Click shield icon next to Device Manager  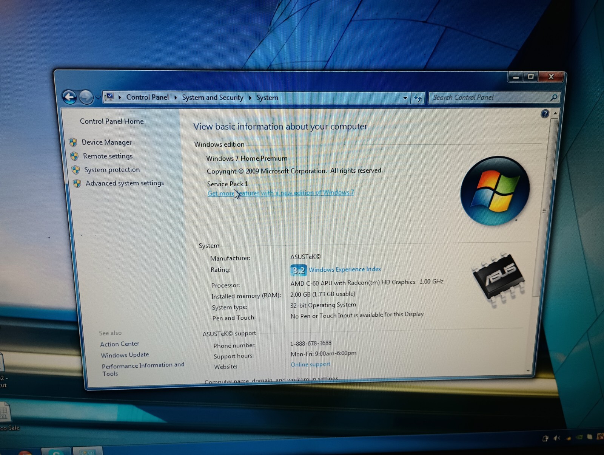[x=73, y=142]
